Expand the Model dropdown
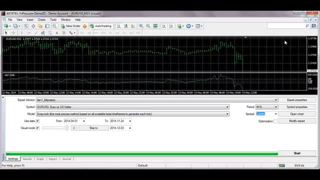320x180 pixels. pos(227,114)
